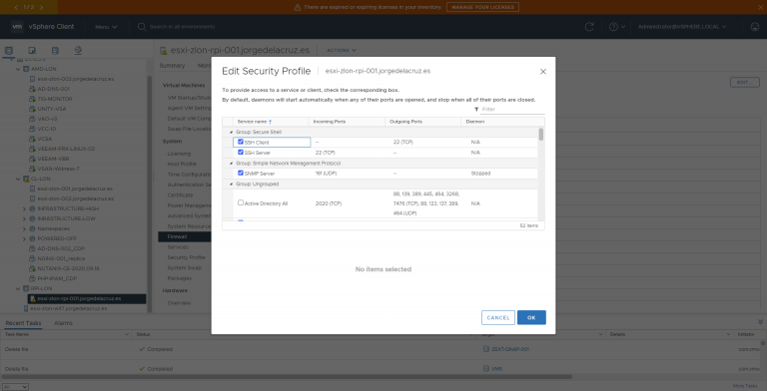The image size is (767, 391).
Task: Select VCSA in the inventory tree
Action: point(45,139)
